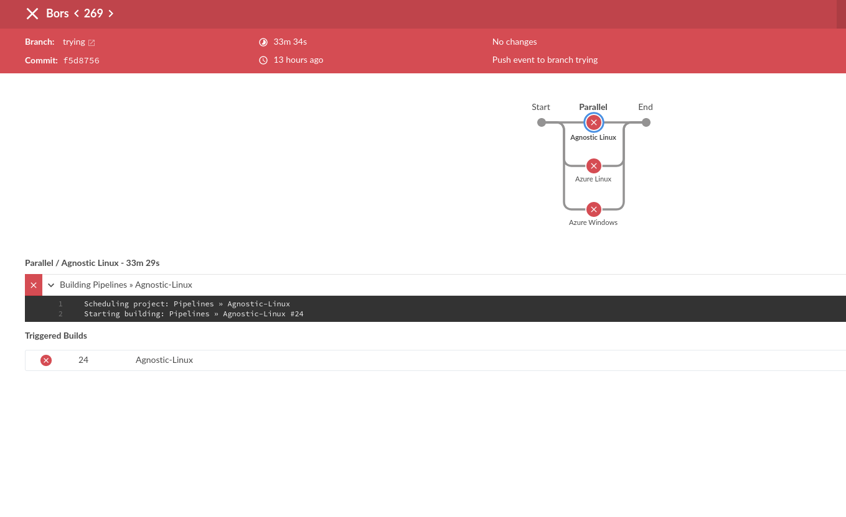Click the Bors title in the header
The image size is (846, 517).
pyautogui.click(x=57, y=14)
